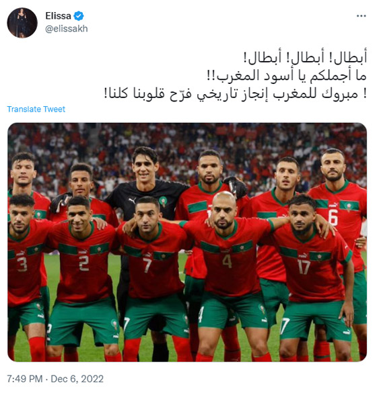Click the tweet line ما أجملكم يا أسود المغرب
Screen dimensions: 377x393
[x=287, y=75]
